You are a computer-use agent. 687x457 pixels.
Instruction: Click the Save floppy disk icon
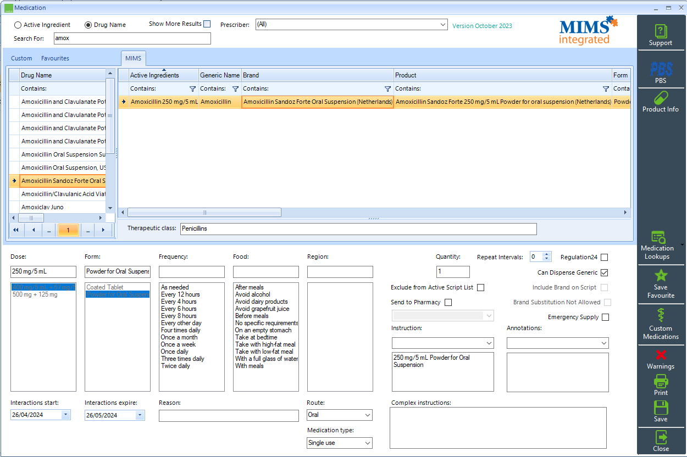click(x=661, y=408)
